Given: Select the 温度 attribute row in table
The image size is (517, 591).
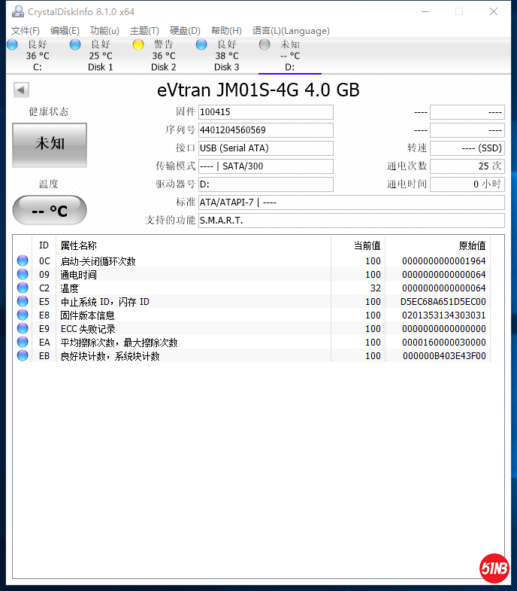Looking at the screenshot, I should tap(252, 288).
